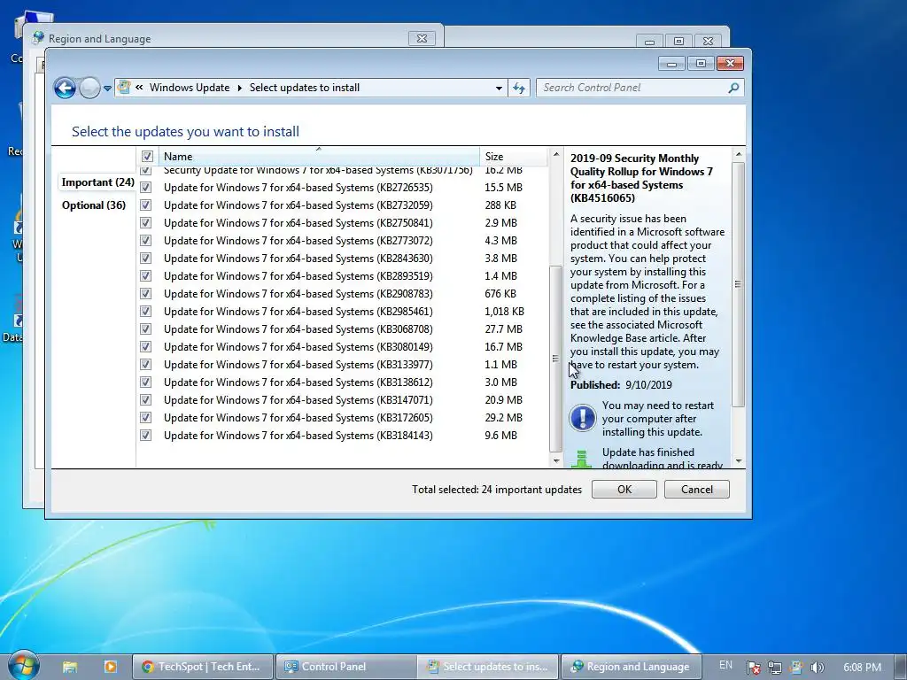Open the address bar history dropdown
Image resolution: width=907 pixels, height=680 pixels.
(x=499, y=88)
